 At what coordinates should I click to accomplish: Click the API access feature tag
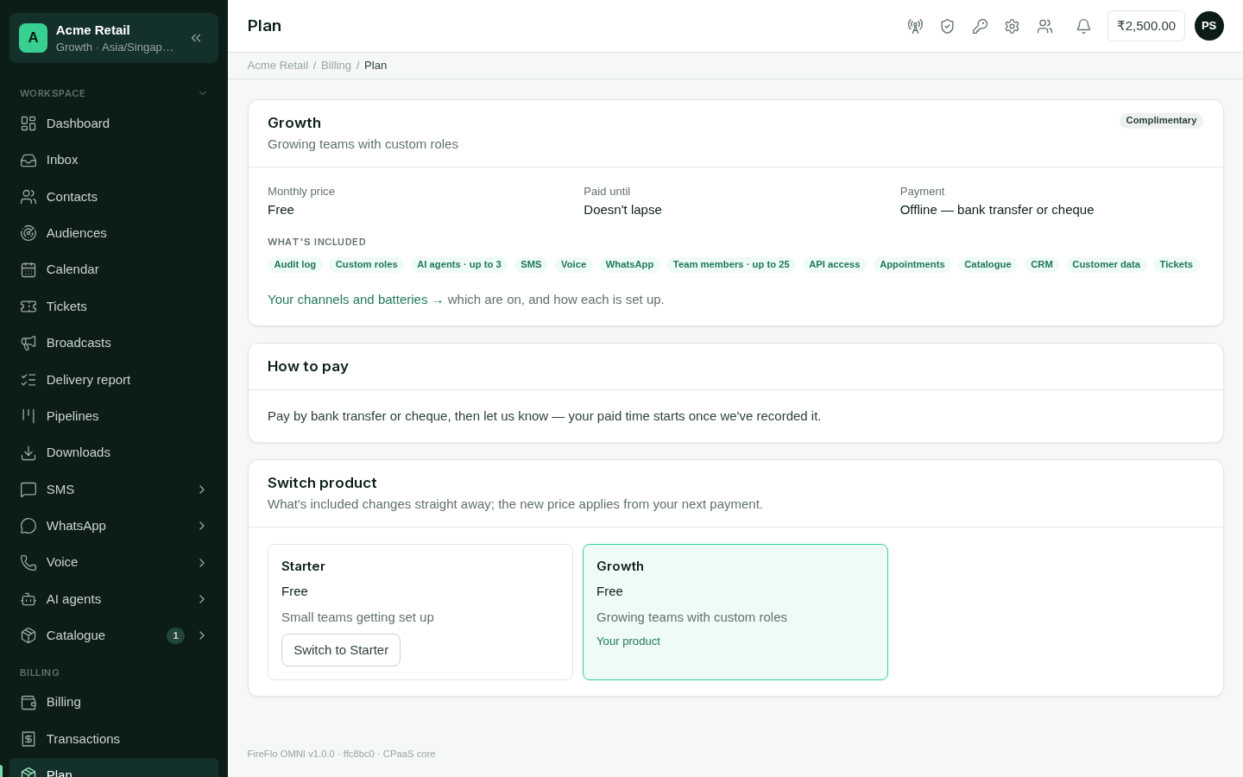tap(835, 265)
